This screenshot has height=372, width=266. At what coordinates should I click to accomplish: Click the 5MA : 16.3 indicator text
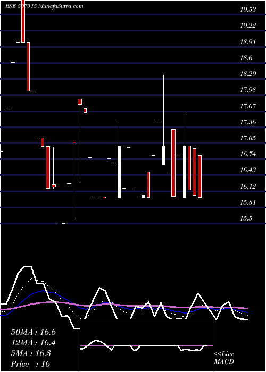click(x=31, y=353)
